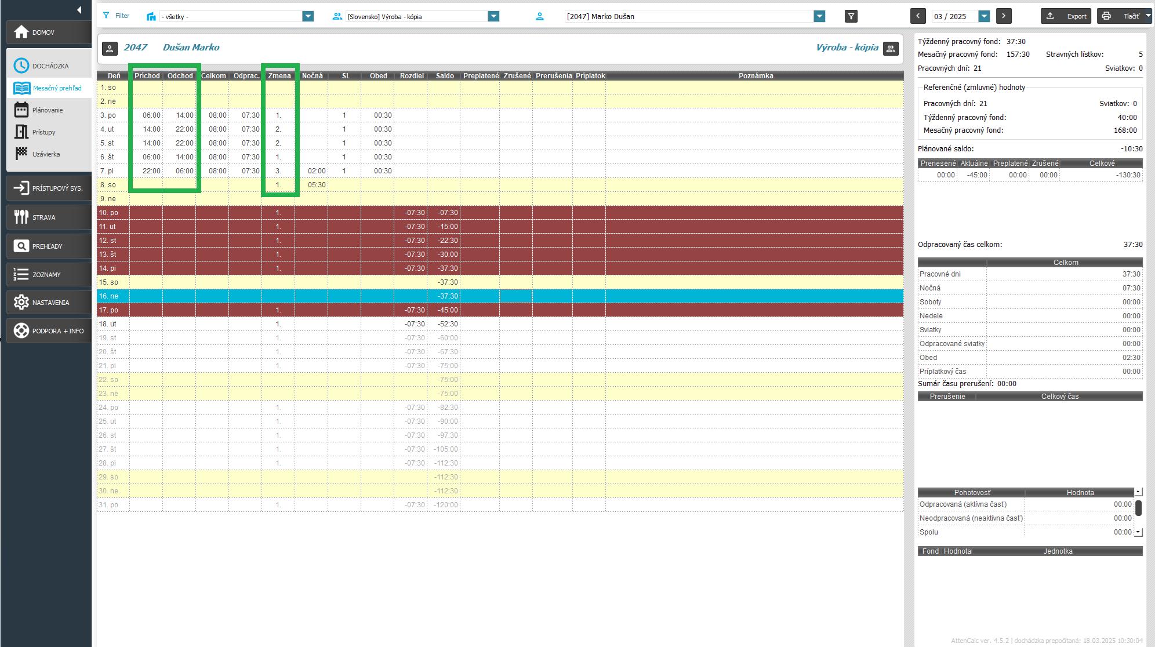This screenshot has width=1155, height=647.
Task: Expand the 03 / 2025 month dropdown
Action: coord(984,16)
